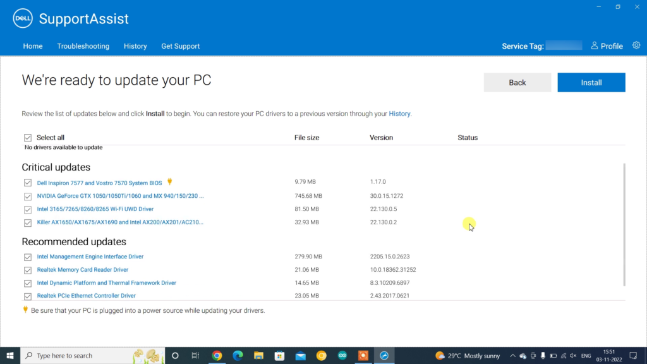This screenshot has width=647, height=364.
Task: Open Killer AX1650/AX1675 driver link
Action: (120, 222)
